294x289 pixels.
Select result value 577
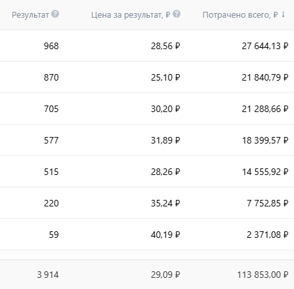(x=51, y=140)
